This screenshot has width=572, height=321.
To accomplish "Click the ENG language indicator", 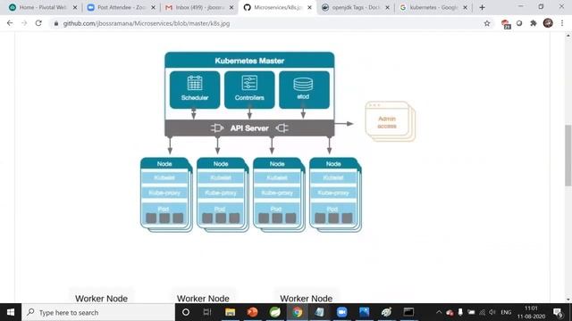I will pyautogui.click(x=506, y=312).
